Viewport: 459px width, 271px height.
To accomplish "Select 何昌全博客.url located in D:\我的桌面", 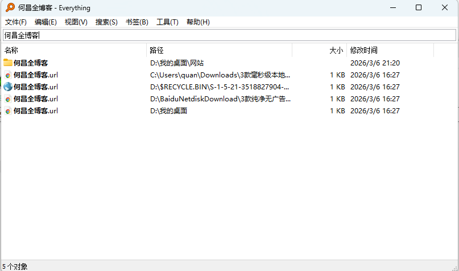I will pos(36,111).
